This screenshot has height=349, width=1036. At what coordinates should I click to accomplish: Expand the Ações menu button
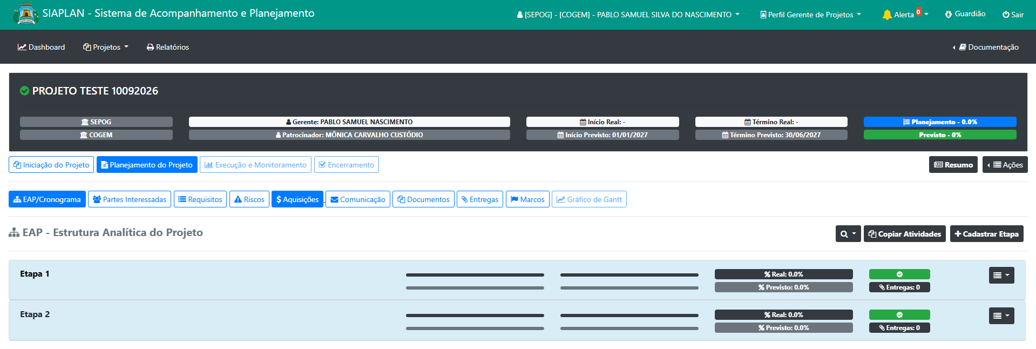(x=1005, y=165)
